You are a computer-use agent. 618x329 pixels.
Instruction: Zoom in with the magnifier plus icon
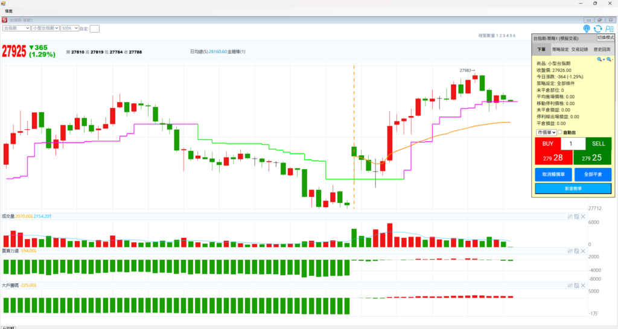click(600, 59)
